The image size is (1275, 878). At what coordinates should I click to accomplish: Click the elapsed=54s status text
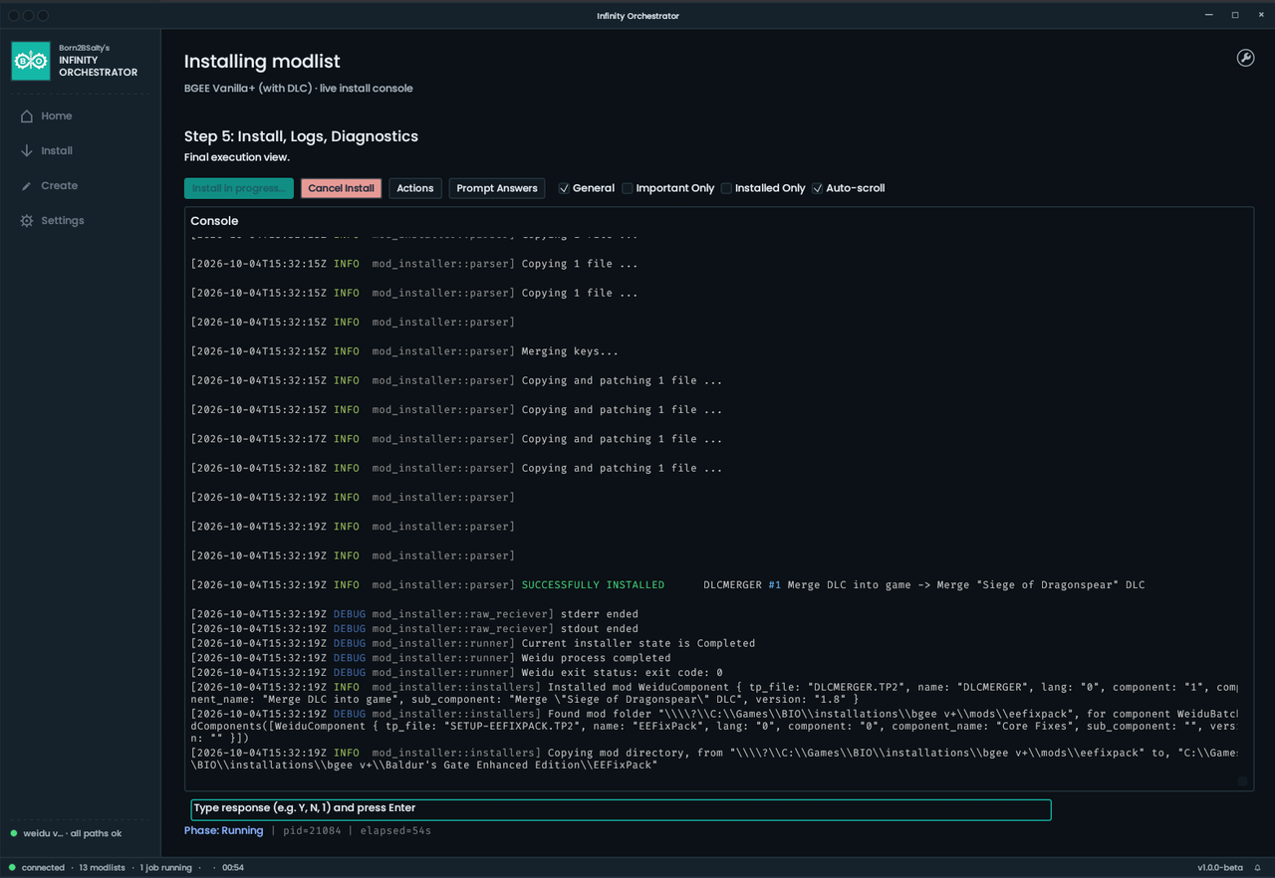[x=395, y=830]
